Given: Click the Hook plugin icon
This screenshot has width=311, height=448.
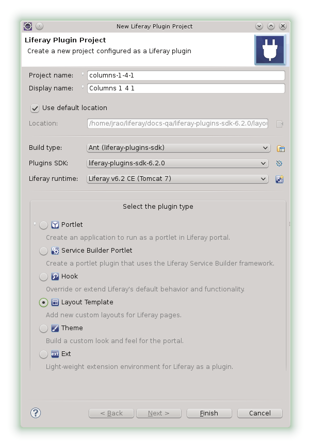Looking at the screenshot, I should [x=55, y=276].
